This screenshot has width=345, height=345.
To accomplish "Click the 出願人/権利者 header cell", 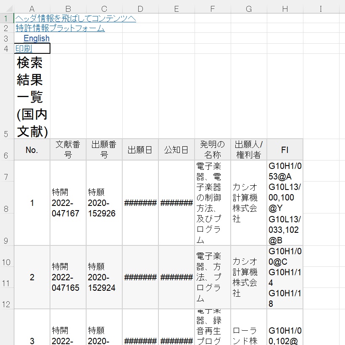I will [x=249, y=150].
